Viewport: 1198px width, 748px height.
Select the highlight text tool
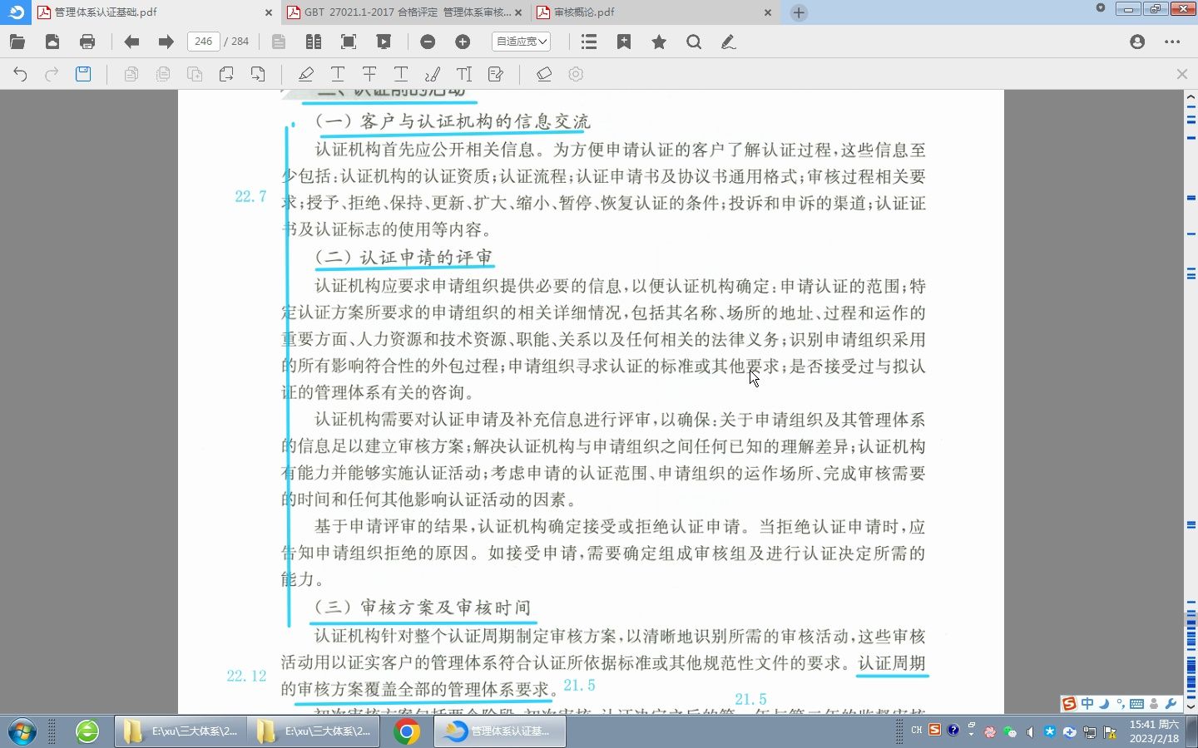(x=305, y=74)
